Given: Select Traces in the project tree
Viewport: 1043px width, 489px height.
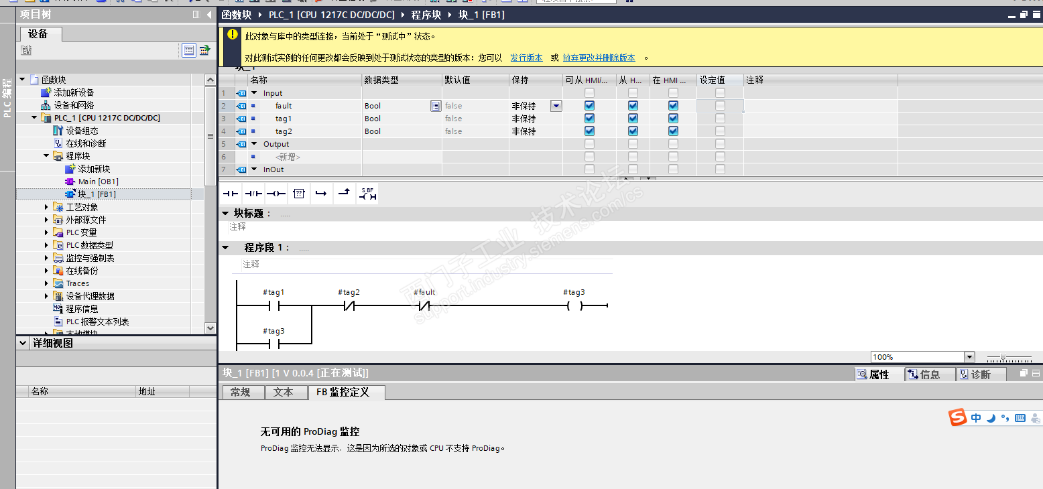Looking at the screenshot, I should coord(78,283).
